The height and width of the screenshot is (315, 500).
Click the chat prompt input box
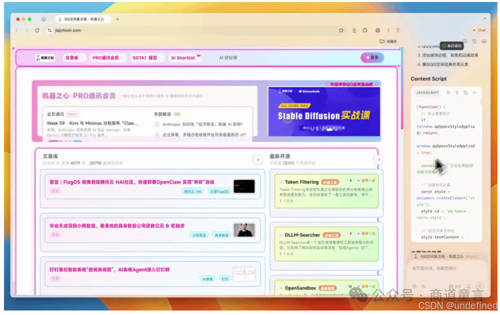tap(446, 268)
